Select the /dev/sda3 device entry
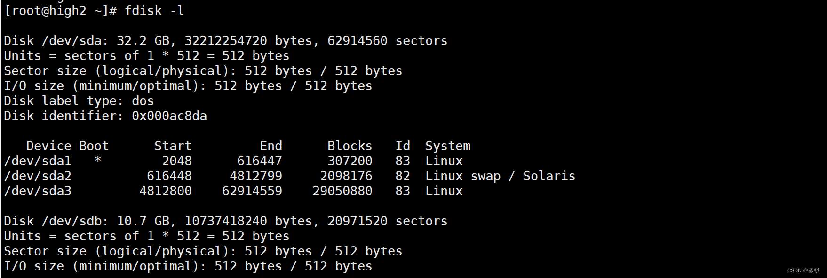The height and width of the screenshot is (278, 827). [x=38, y=191]
